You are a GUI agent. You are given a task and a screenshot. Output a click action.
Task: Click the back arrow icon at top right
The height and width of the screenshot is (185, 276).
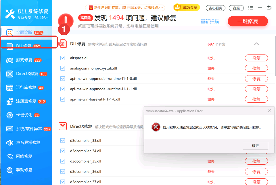[x=269, y=7]
